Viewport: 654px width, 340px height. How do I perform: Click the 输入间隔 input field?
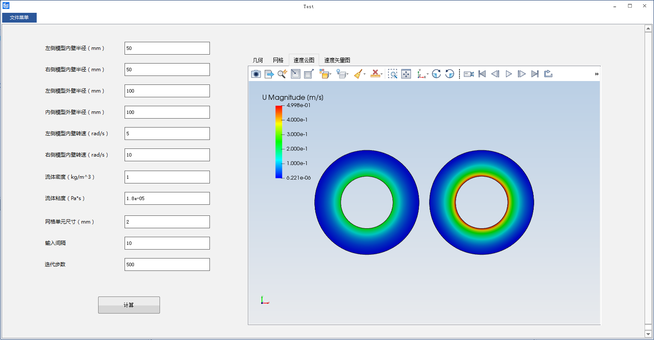(x=167, y=243)
